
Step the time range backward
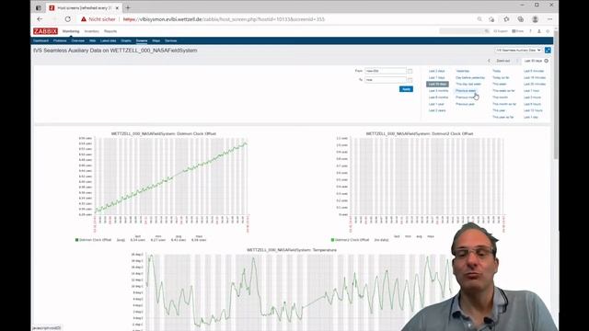[x=489, y=61]
